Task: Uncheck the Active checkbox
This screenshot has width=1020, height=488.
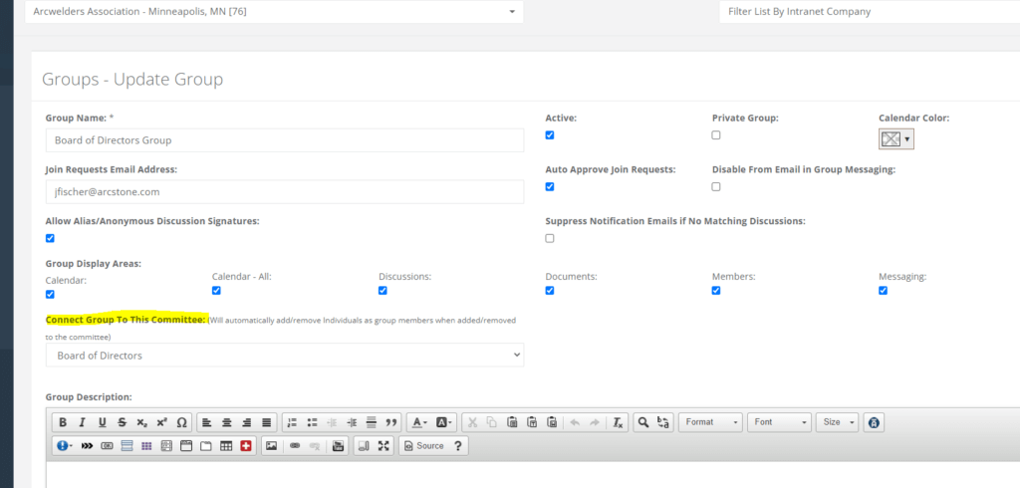Action: 550,135
